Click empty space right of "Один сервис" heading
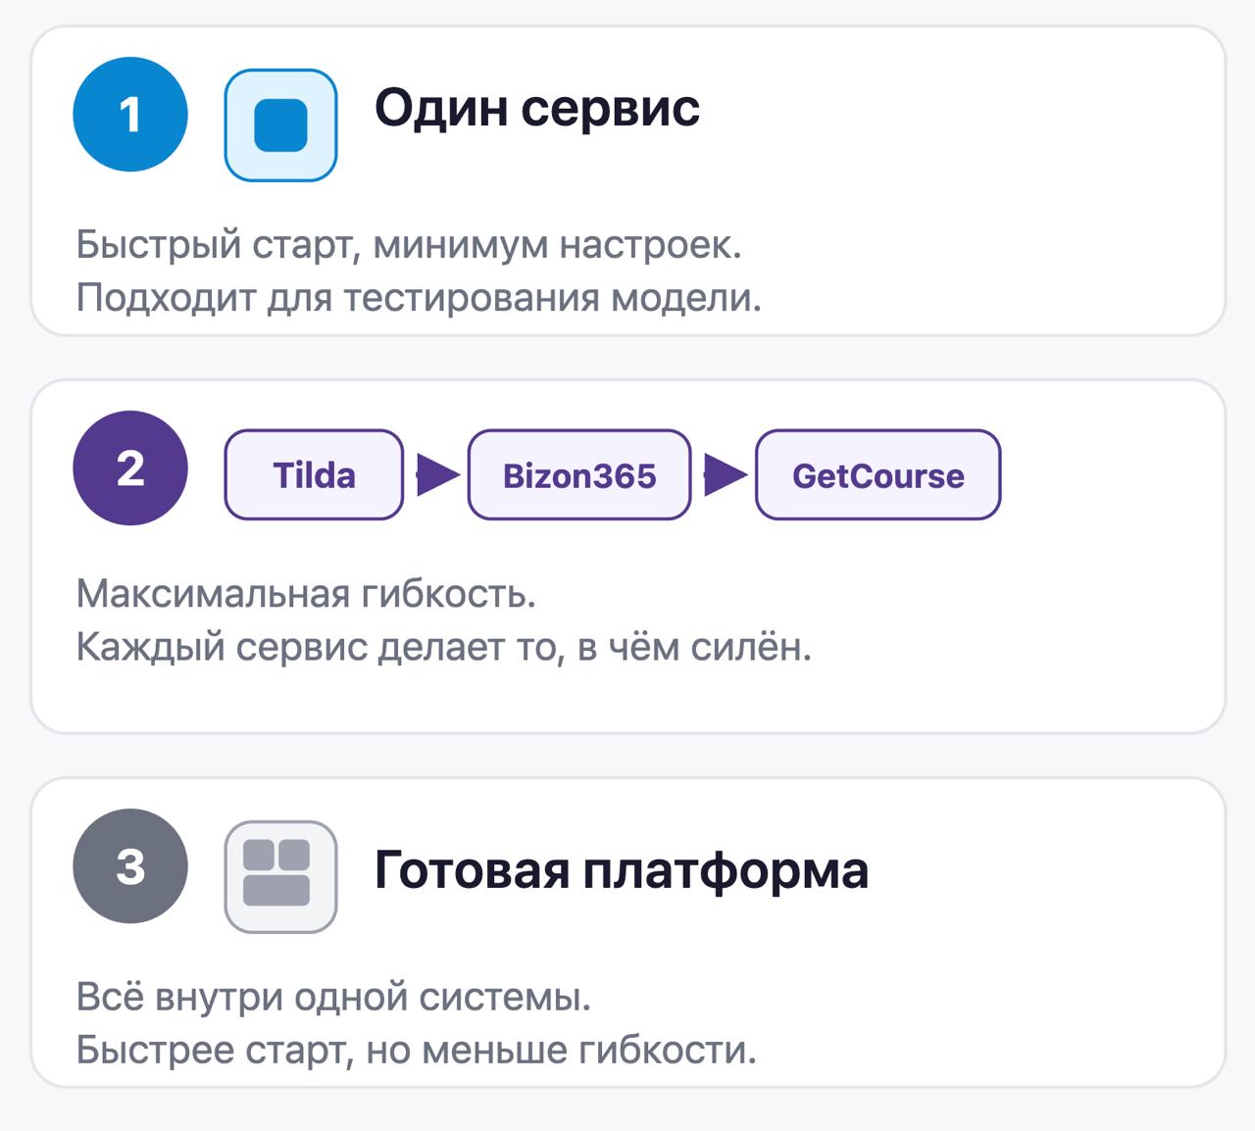Image resolution: width=1255 pixels, height=1131 pixels. [x=961, y=108]
